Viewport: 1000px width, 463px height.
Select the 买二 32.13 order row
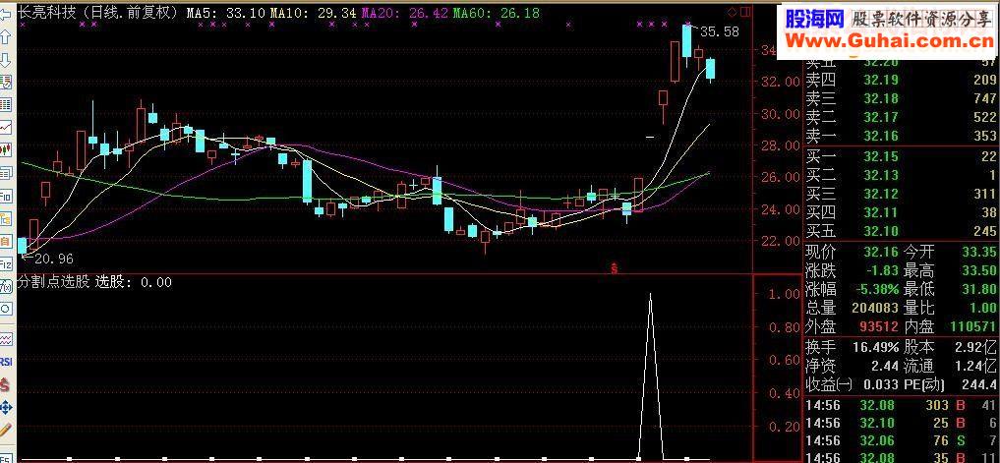pyautogui.click(x=901, y=175)
